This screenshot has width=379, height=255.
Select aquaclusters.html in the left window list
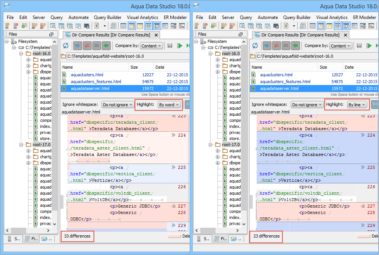87,75
